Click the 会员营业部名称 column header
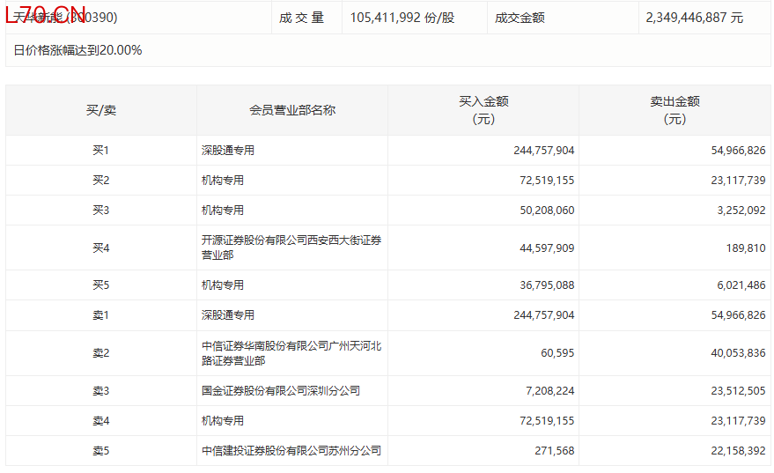This screenshot has width=774, height=473. [292, 110]
